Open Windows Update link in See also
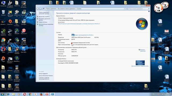Image resolution: width=172 pixels, height=96 pixels. pos(46,76)
